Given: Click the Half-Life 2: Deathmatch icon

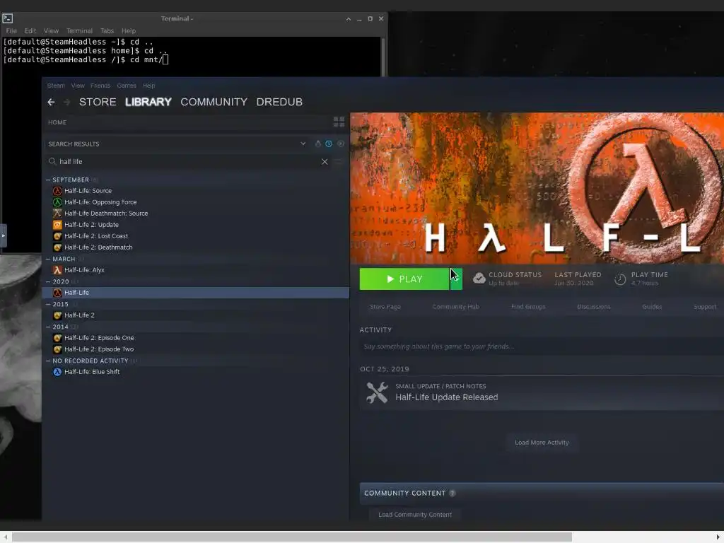Looking at the screenshot, I should (57, 247).
